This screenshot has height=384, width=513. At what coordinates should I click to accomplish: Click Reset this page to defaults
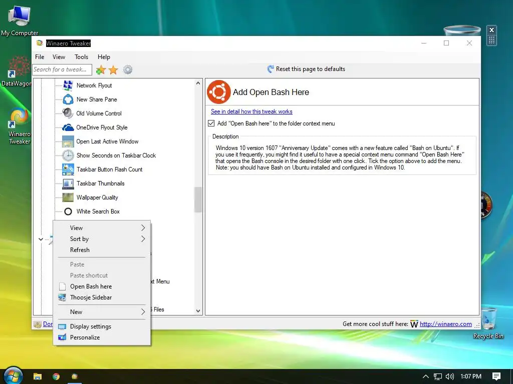click(306, 69)
